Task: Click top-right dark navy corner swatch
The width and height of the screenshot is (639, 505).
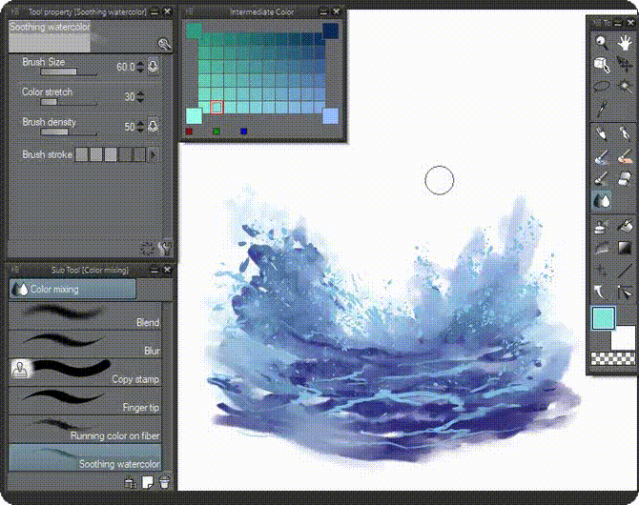Action: [x=331, y=30]
